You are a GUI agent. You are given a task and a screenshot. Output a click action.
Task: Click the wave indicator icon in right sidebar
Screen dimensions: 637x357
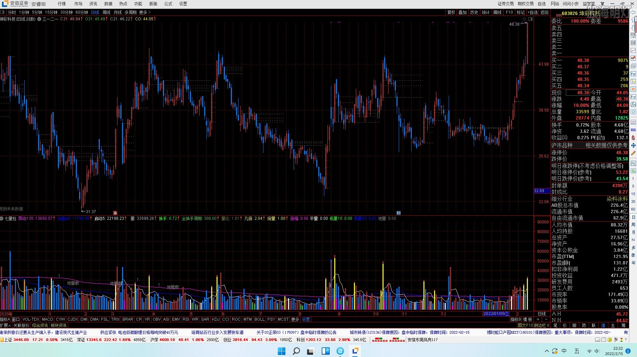pos(633,122)
